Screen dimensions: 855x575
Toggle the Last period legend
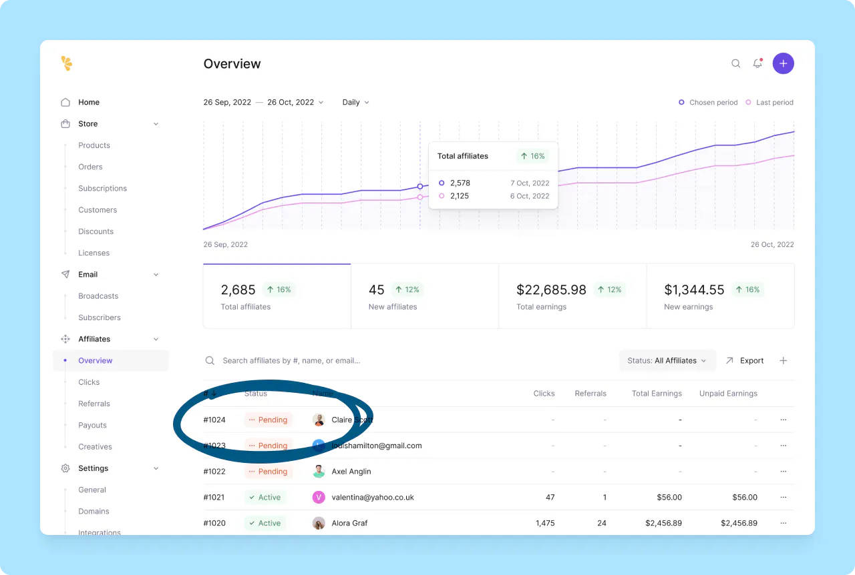769,102
